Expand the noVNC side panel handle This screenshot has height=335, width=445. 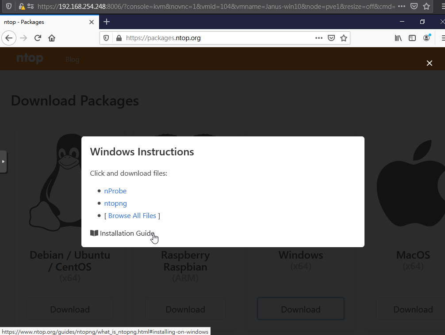coord(3,162)
